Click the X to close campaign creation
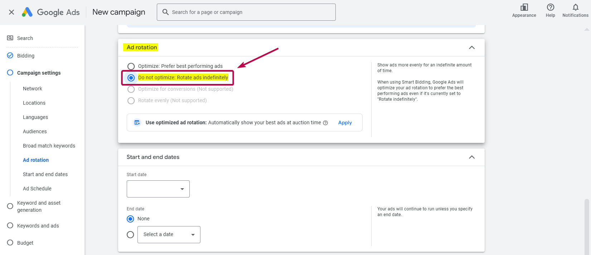591x255 pixels. [11, 12]
